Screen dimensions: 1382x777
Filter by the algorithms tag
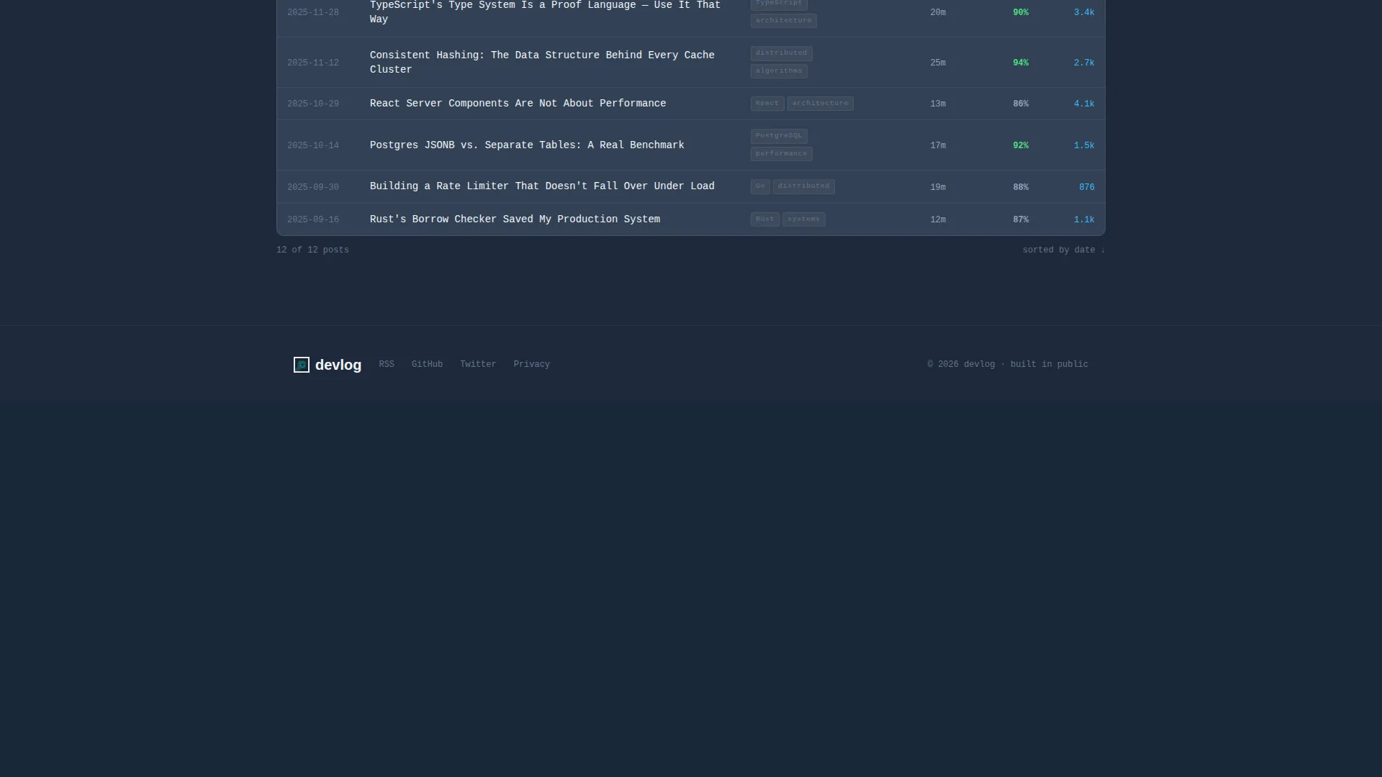779,71
